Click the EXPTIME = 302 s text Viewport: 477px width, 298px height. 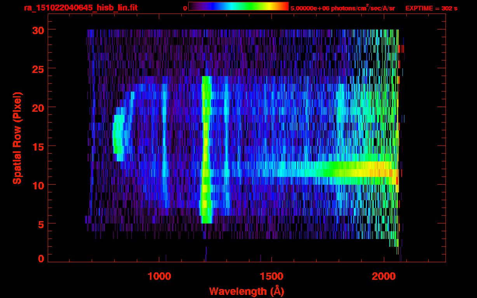click(431, 8)
